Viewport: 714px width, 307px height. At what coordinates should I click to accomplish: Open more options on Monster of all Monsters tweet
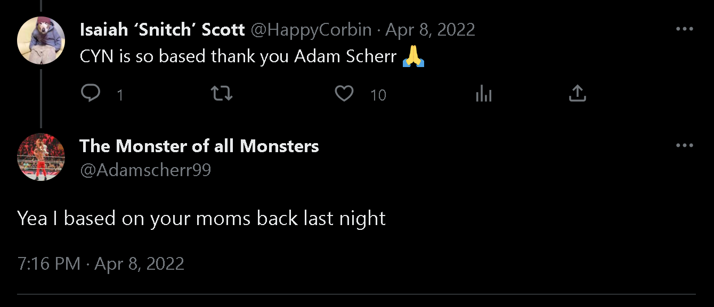(684, 146)
